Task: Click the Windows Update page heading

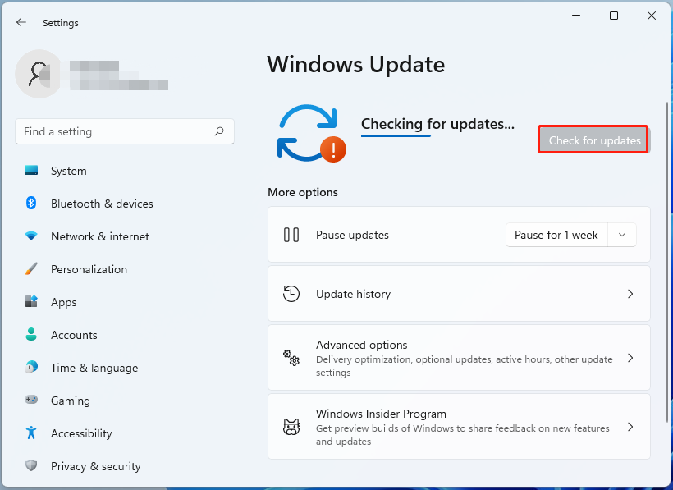Action: pyautogui.click(x=356, y=65)
